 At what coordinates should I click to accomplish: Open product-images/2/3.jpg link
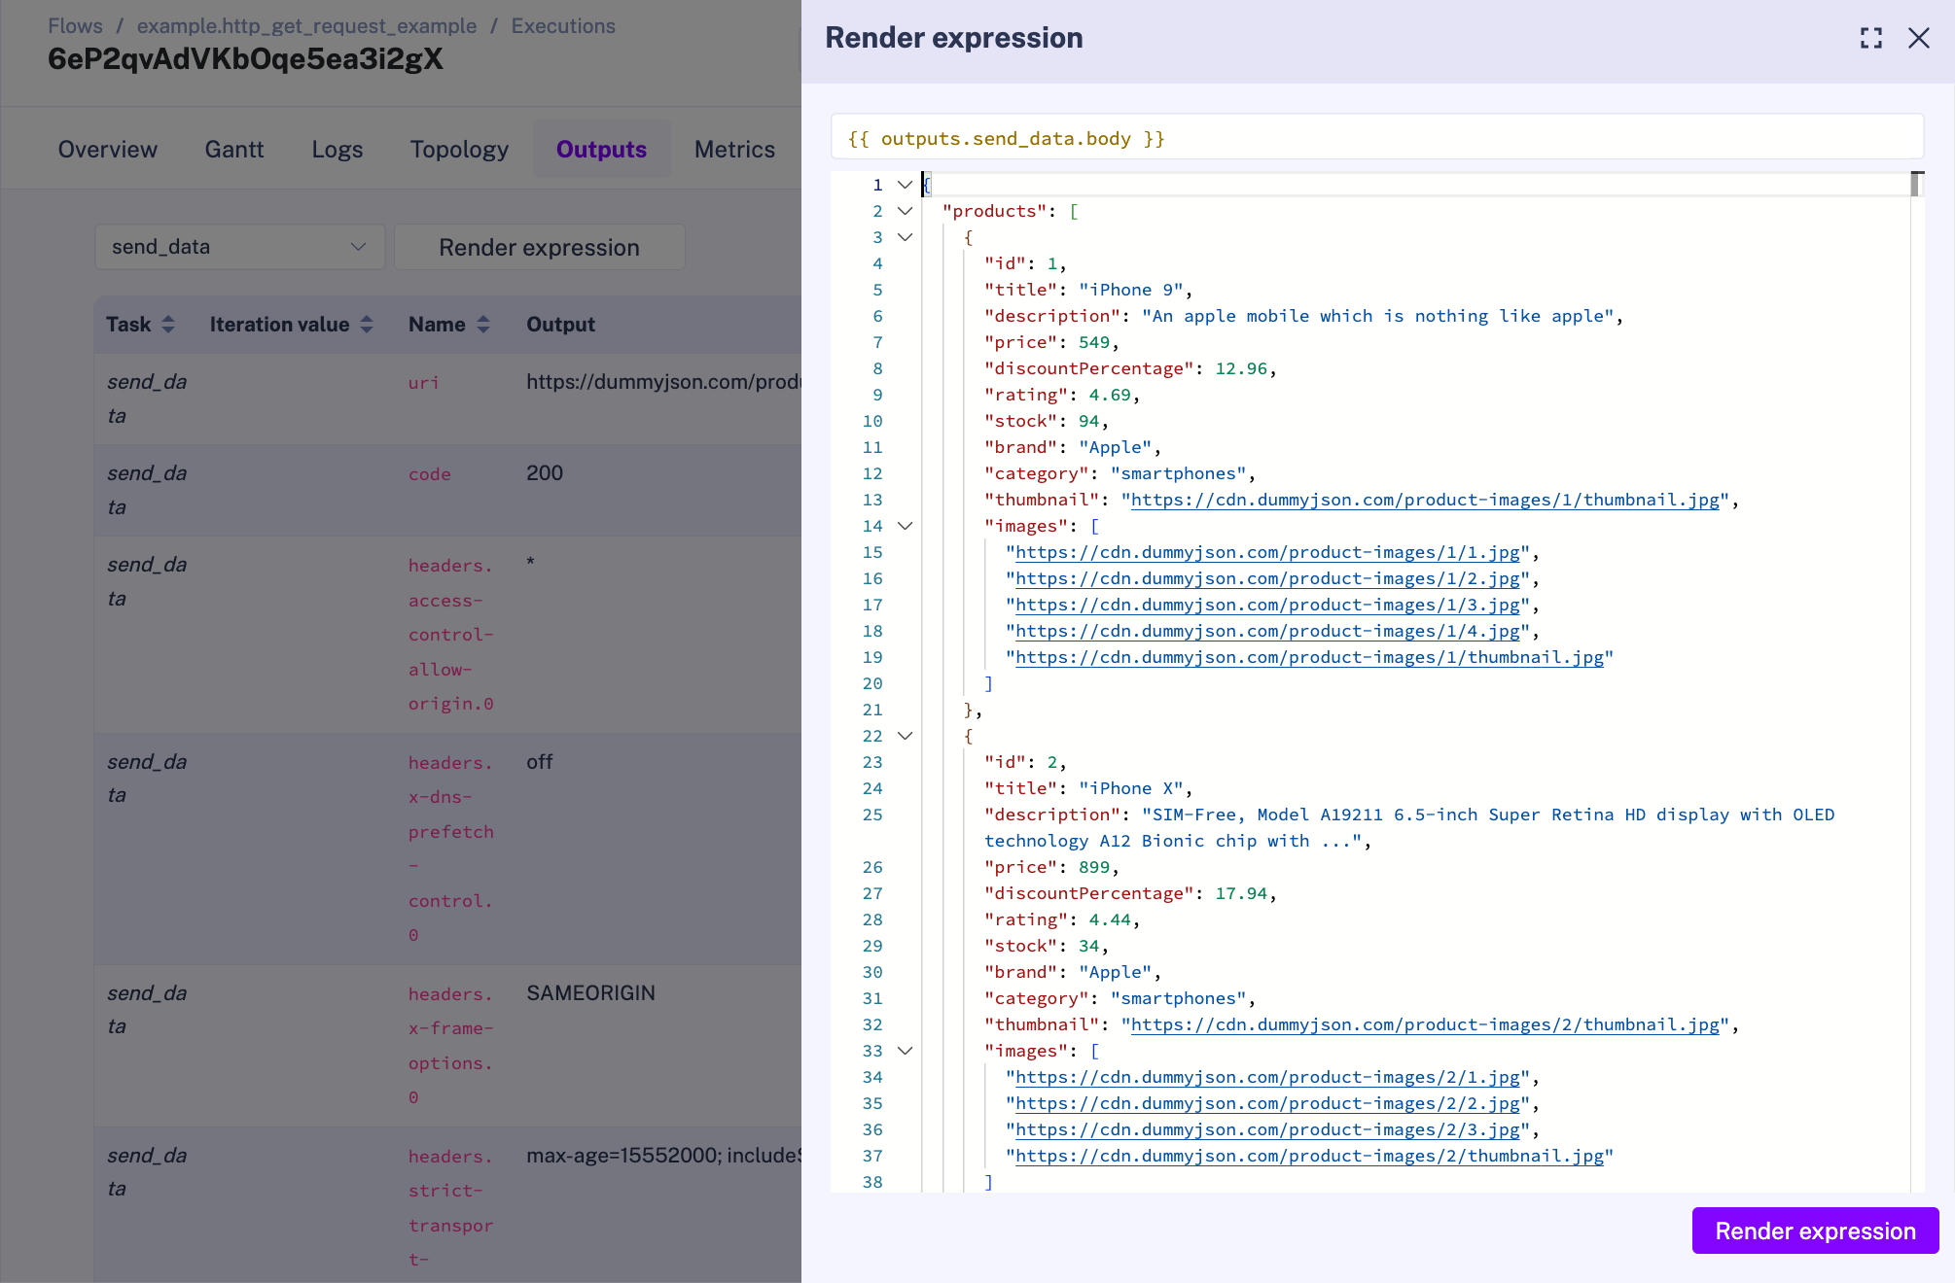point(1267,1129)
